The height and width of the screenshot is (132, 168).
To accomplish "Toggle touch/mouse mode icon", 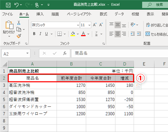I will (x=37, y=5).
